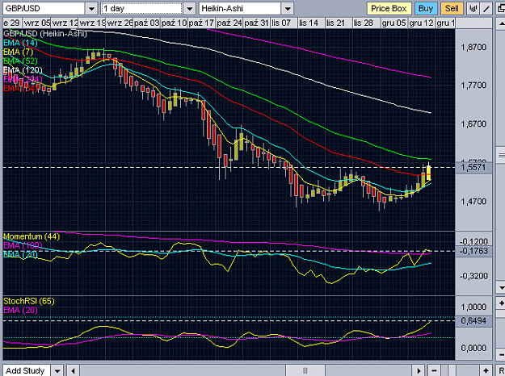Click the current price marker 1,5571

coord(473,168)
